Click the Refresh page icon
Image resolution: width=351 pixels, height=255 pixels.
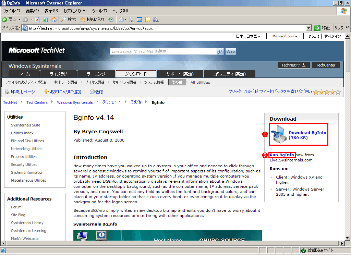point(45,20)
